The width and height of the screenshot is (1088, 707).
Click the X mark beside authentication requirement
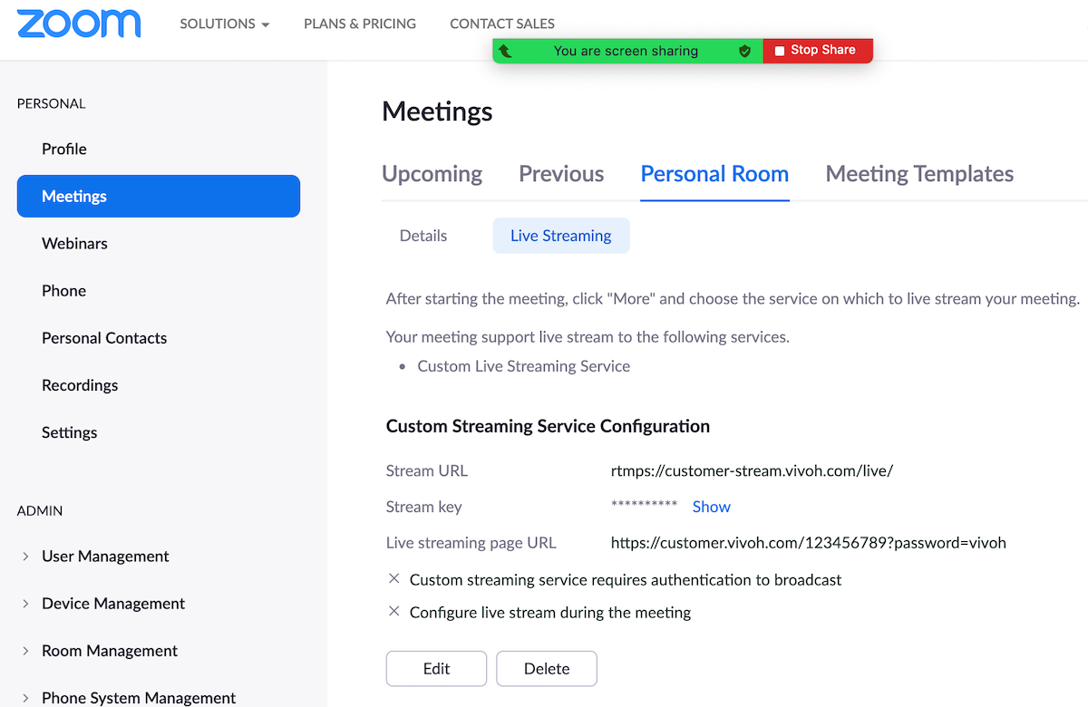click(393, 579)
